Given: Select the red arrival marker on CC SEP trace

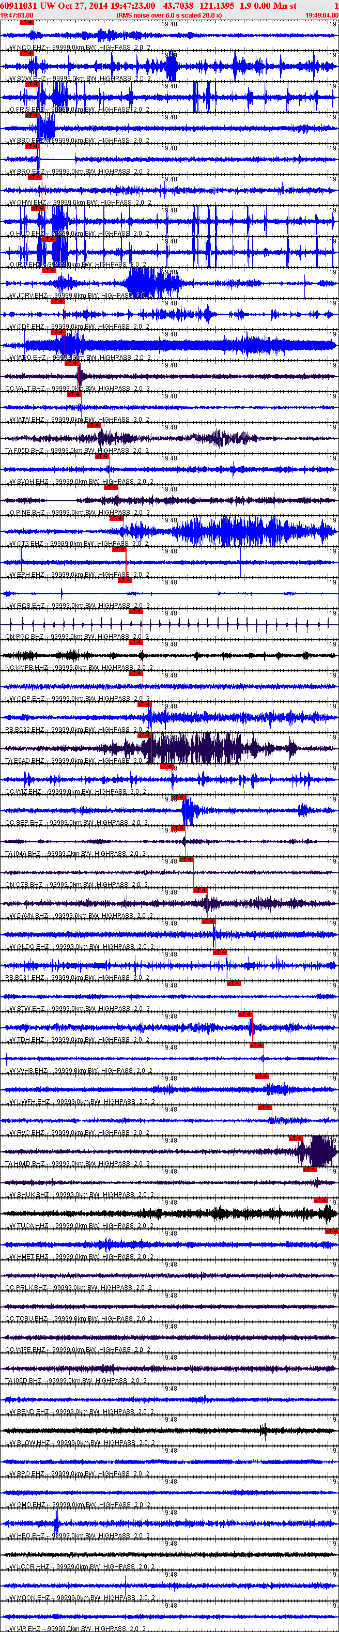Looking at the screenshot, I should pos(179,797).
